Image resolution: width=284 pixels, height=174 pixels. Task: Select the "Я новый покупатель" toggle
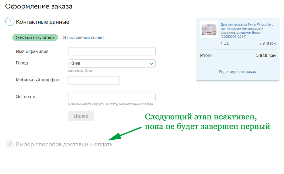pos(35,37)
